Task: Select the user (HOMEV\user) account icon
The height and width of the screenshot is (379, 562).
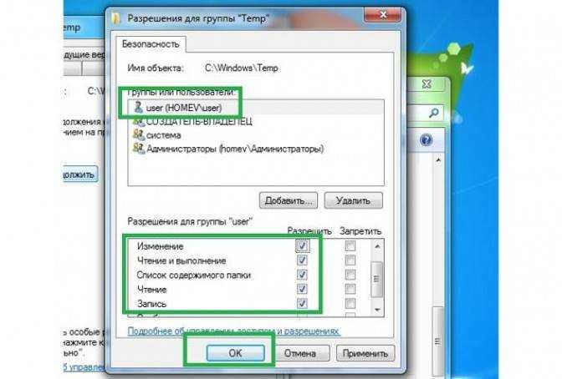Action: (138, 107)
